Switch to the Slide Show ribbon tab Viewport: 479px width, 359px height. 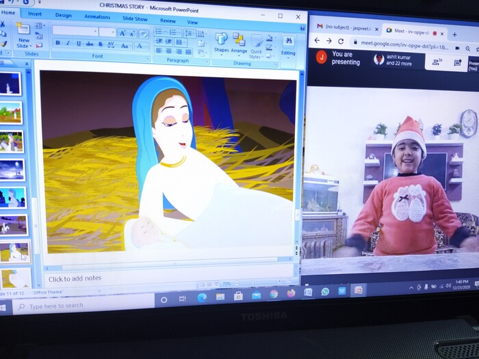pyautogui.click(x=135, y=18)
